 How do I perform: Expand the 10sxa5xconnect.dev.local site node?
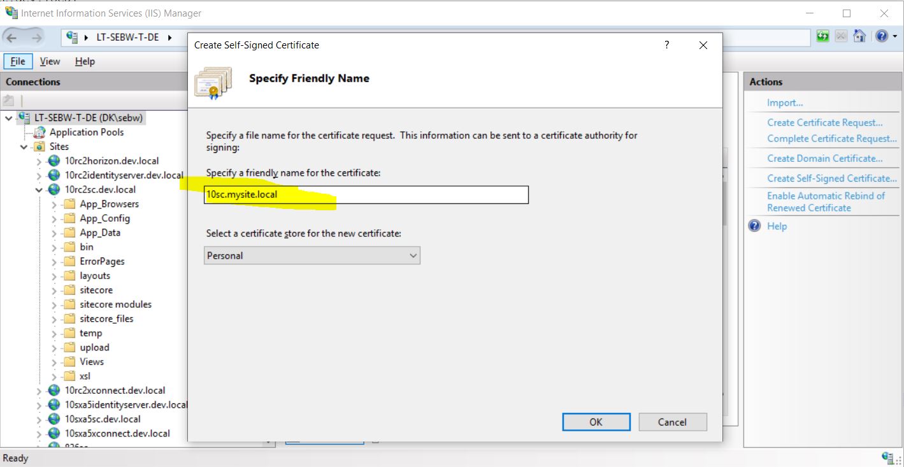pos(39,434)
